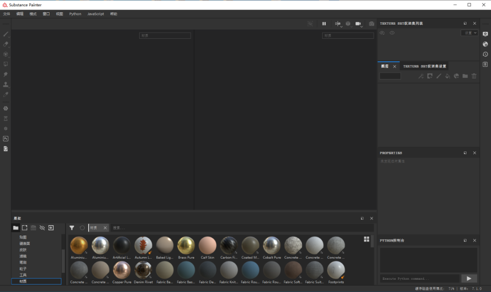Image resolution: width=491 pixels, height=292 pixels.
Task: Open the symmetry options dropdown
Action: click(x=338, y=24)
